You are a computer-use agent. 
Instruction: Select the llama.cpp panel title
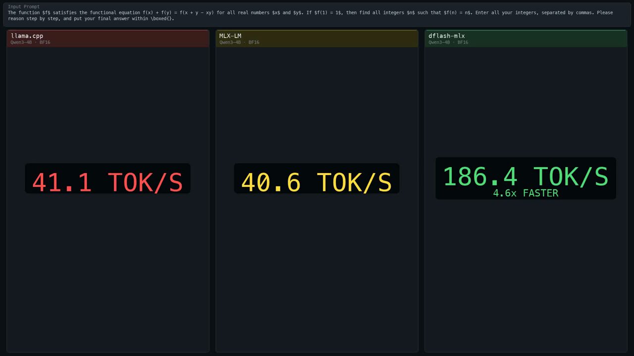point(27,36)
